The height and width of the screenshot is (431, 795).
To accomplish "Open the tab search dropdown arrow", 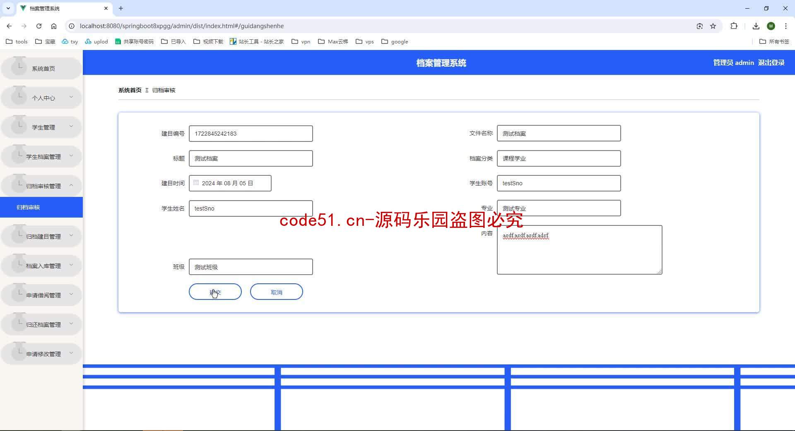I will click(8, 8).
